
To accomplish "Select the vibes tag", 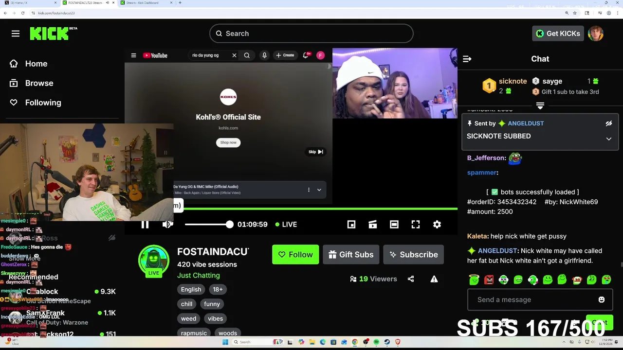I will pyautogui.click(x=215, y=318).
